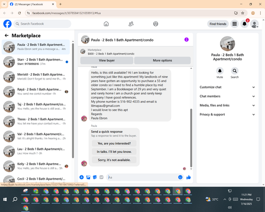Reload the page in Chrome
The height and width of the screenshot is (212, 265).
[20, 13]
